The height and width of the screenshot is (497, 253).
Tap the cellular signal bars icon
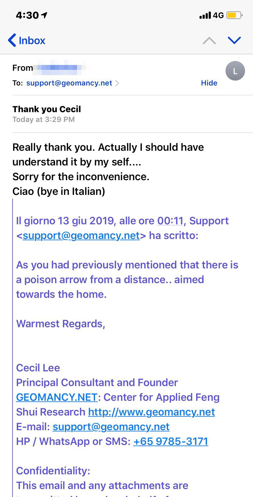coord(205,15)
